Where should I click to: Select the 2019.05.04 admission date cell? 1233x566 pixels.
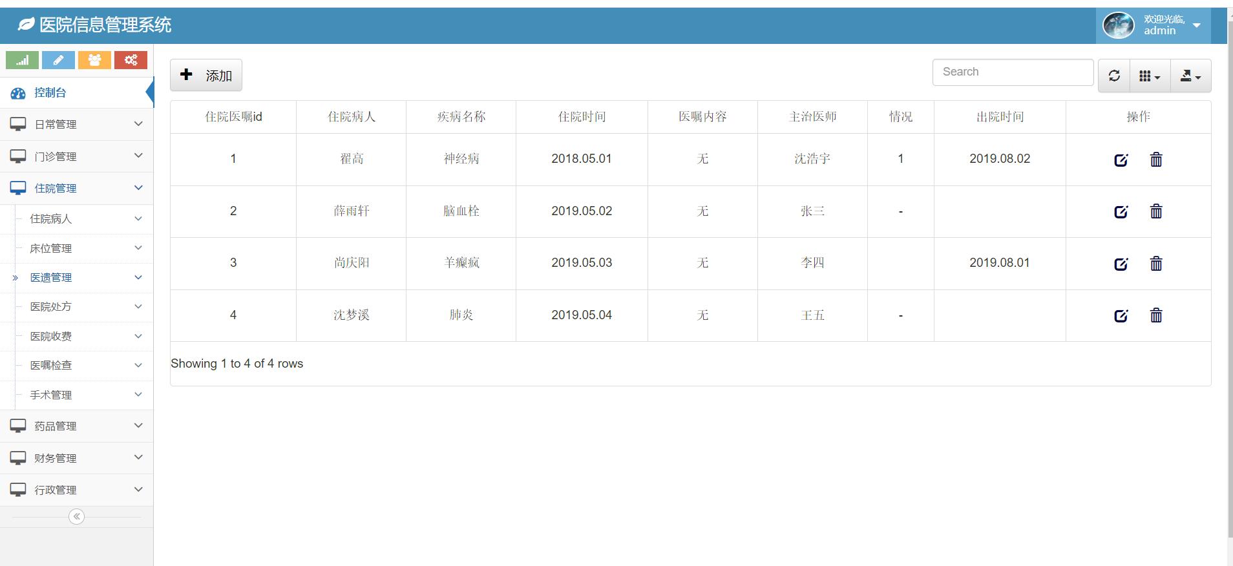tap(582, 315)
